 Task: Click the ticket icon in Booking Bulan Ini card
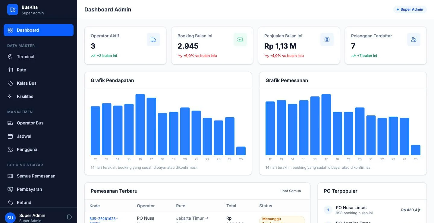240,39
